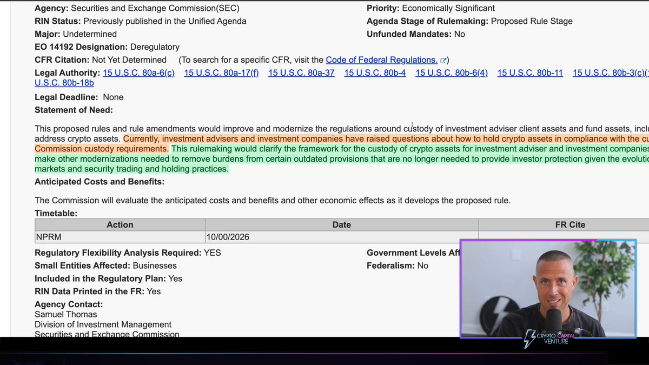Click the FR Cite column header
This screenshot has width=649, height=365.
tap(564, 224)
